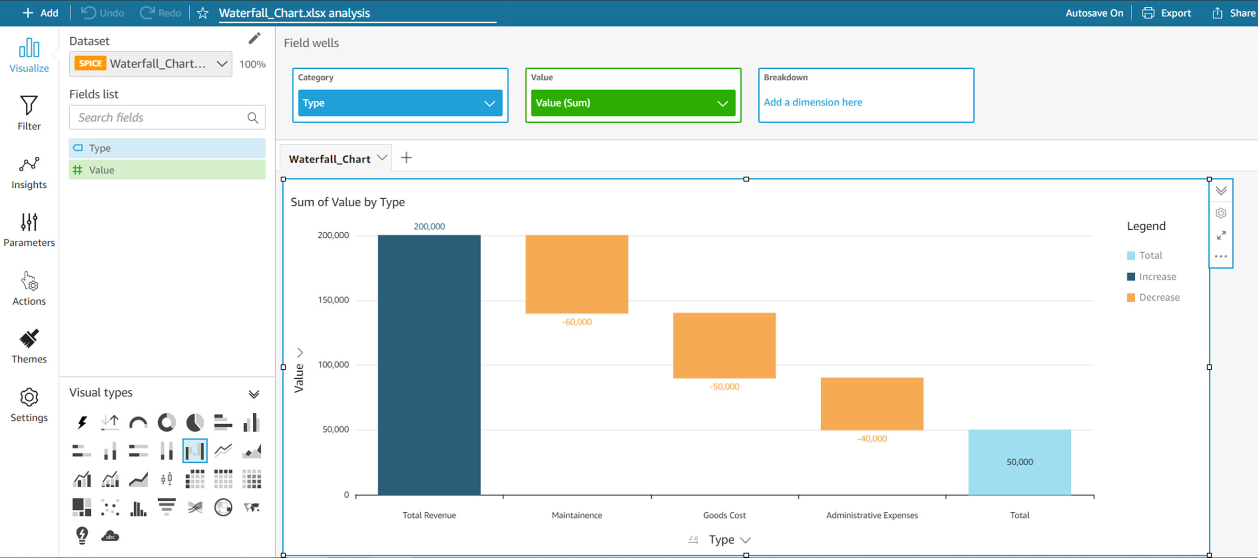This screenshot has height=558, width=1258.
Task: Open visual format gear settings
Action: click(x=1221, y=214)
